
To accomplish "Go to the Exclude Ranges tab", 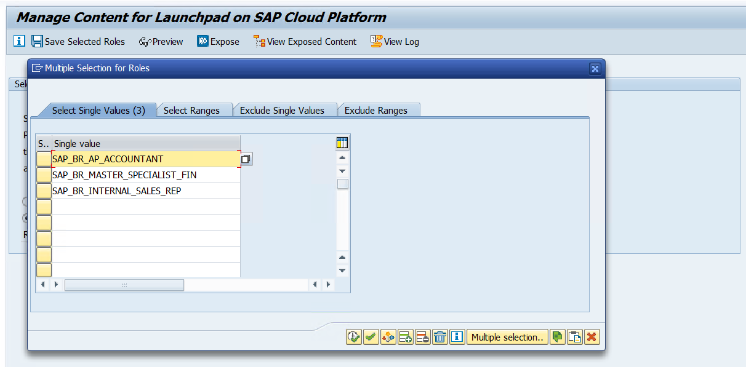I will tap(375, 111).
